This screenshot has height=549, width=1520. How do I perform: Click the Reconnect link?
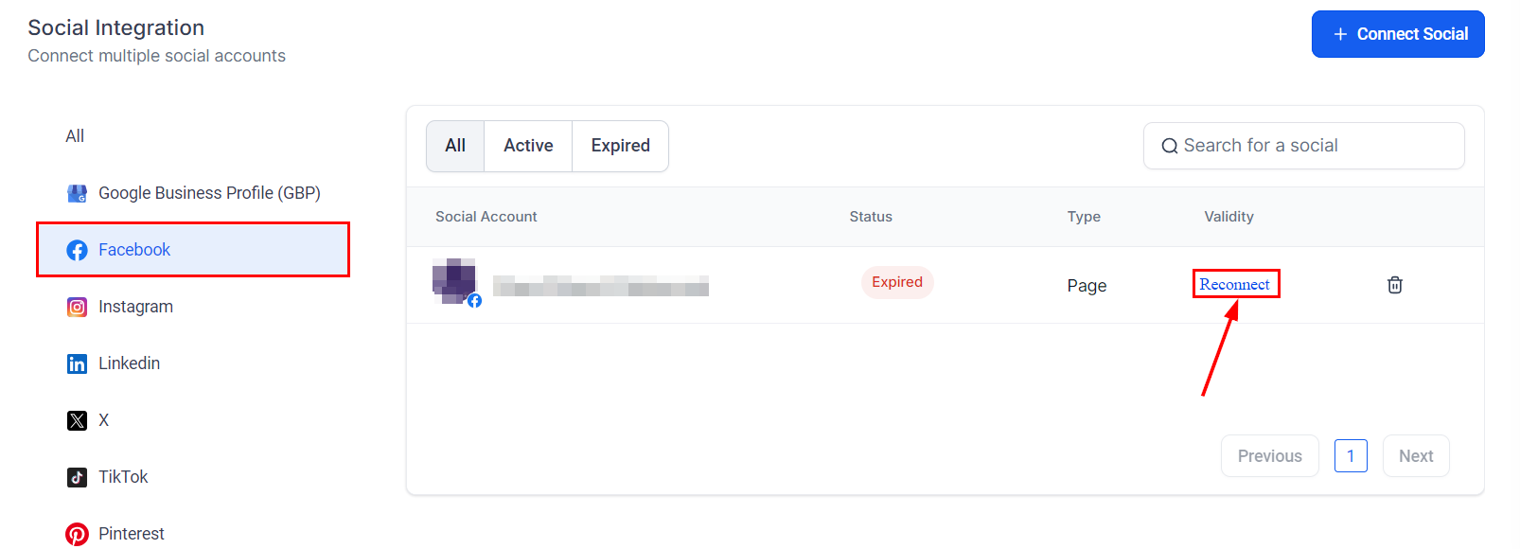[x=1234, y=284]
